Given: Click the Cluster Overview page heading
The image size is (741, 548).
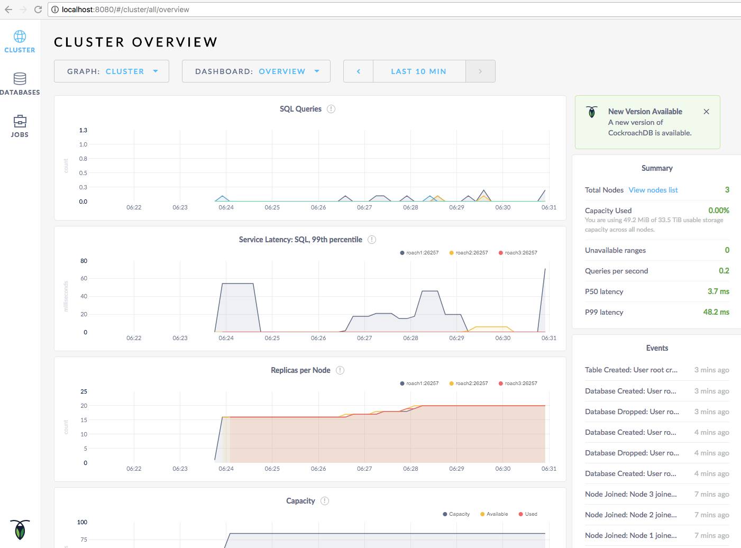Looking at the screenshot, I should point(136,42).
